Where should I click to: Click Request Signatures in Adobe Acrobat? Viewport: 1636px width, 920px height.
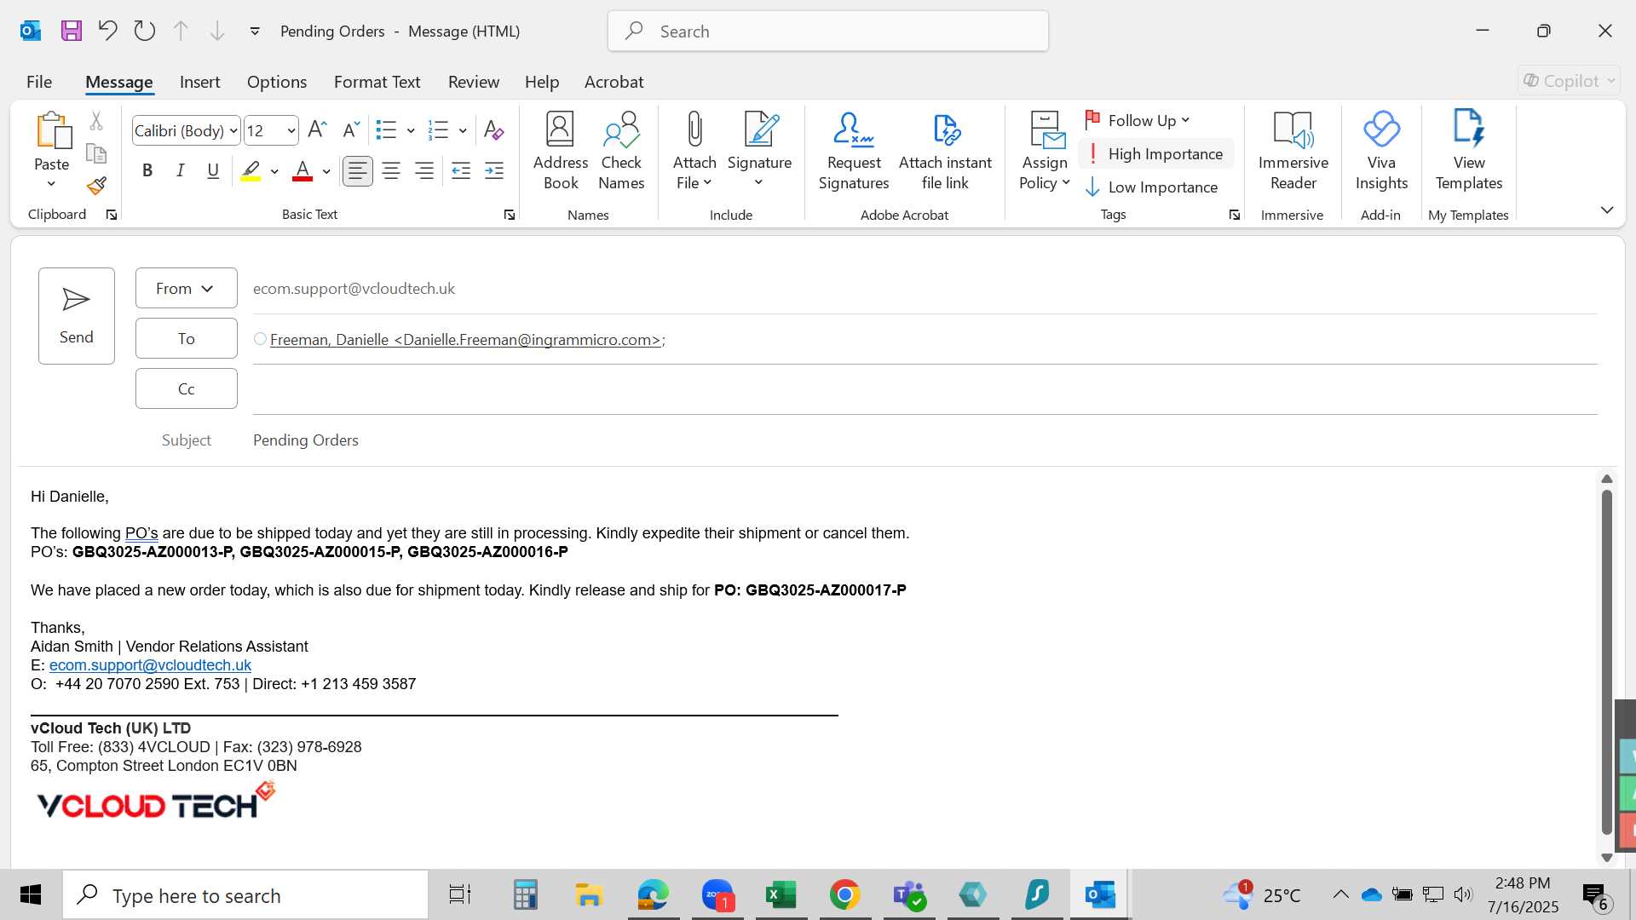[854, 152]
